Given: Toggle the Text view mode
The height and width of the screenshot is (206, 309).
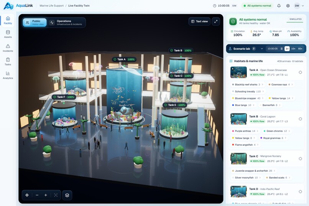Looking at the screenshot, I should click(199, 21).
